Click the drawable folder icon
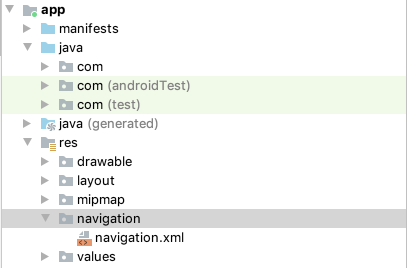407x268 pixels. coord(66,162)
